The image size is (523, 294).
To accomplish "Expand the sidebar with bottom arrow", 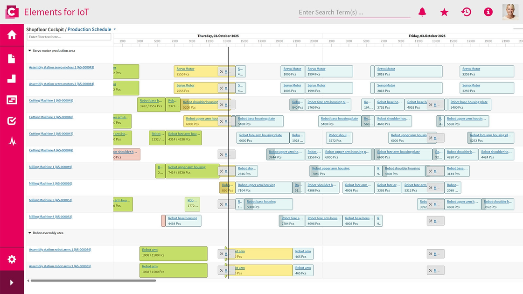I will (12, 282).
